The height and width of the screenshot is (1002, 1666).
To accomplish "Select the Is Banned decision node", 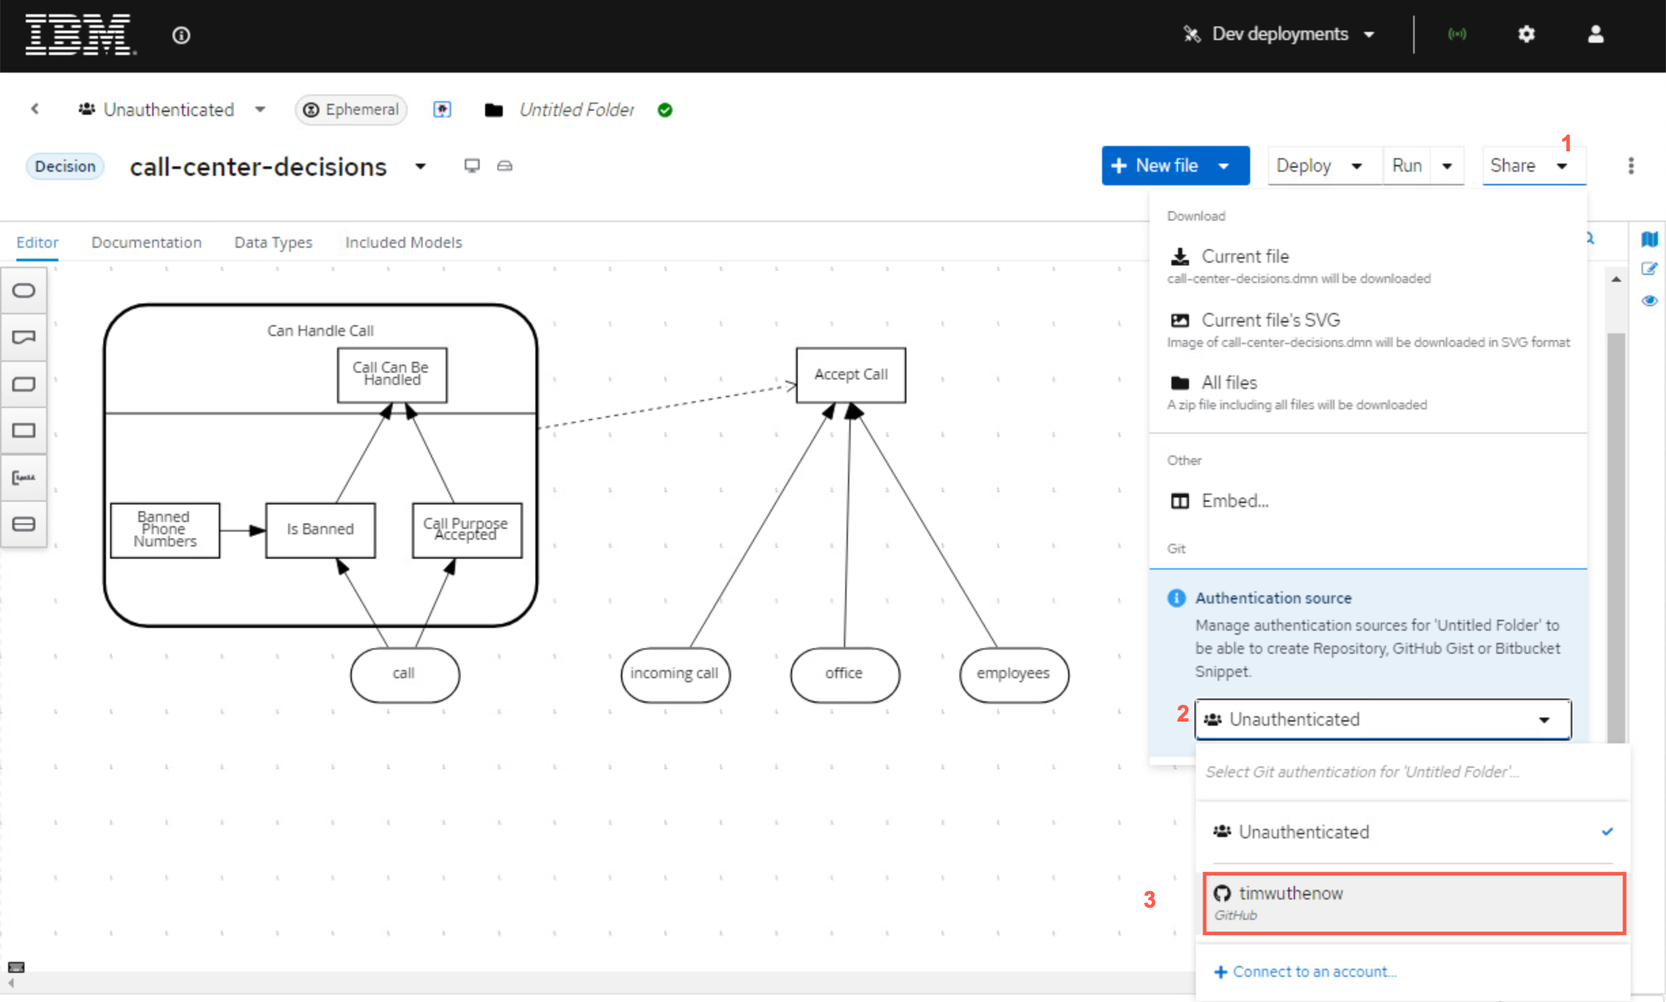I will coord(320,530).
